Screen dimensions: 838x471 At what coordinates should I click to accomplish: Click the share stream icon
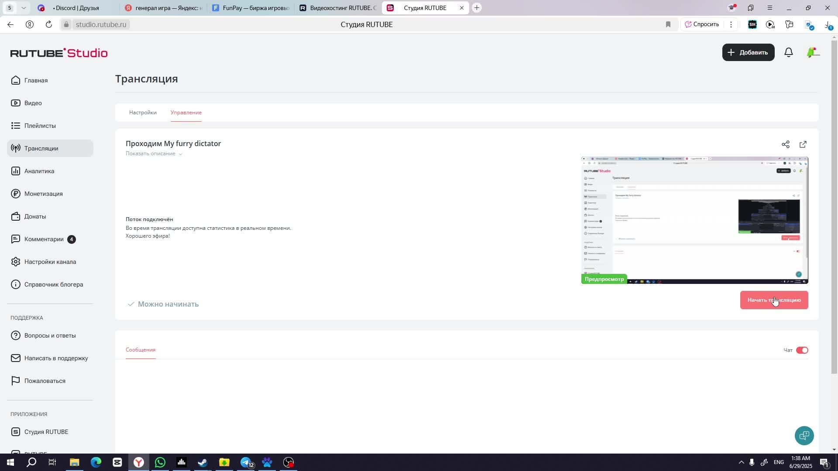tap(786, 144)
